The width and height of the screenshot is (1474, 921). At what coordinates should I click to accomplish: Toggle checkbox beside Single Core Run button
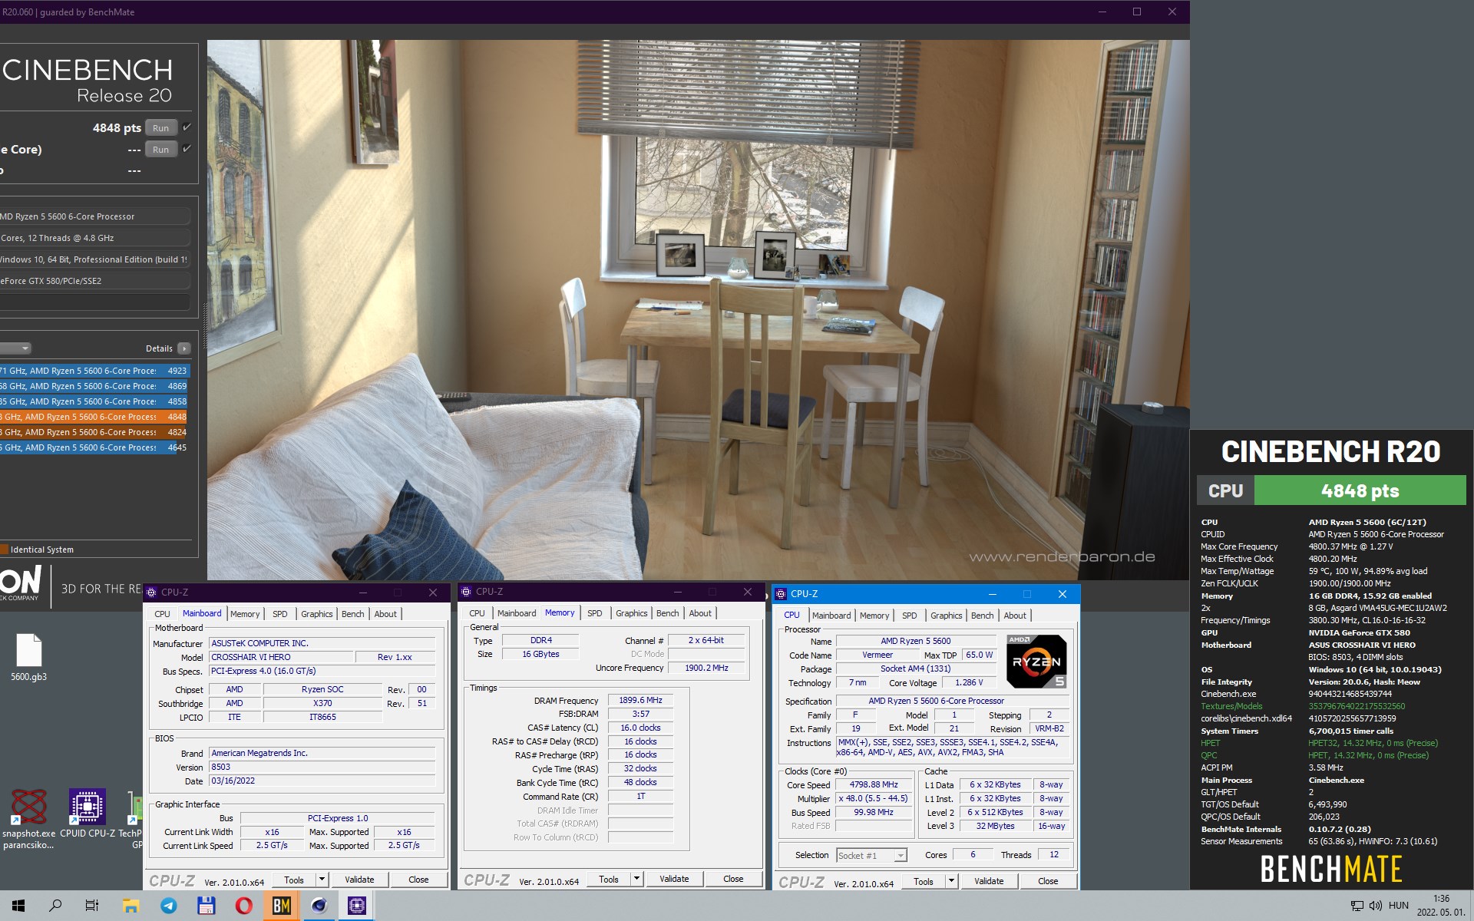pos(187,149)
